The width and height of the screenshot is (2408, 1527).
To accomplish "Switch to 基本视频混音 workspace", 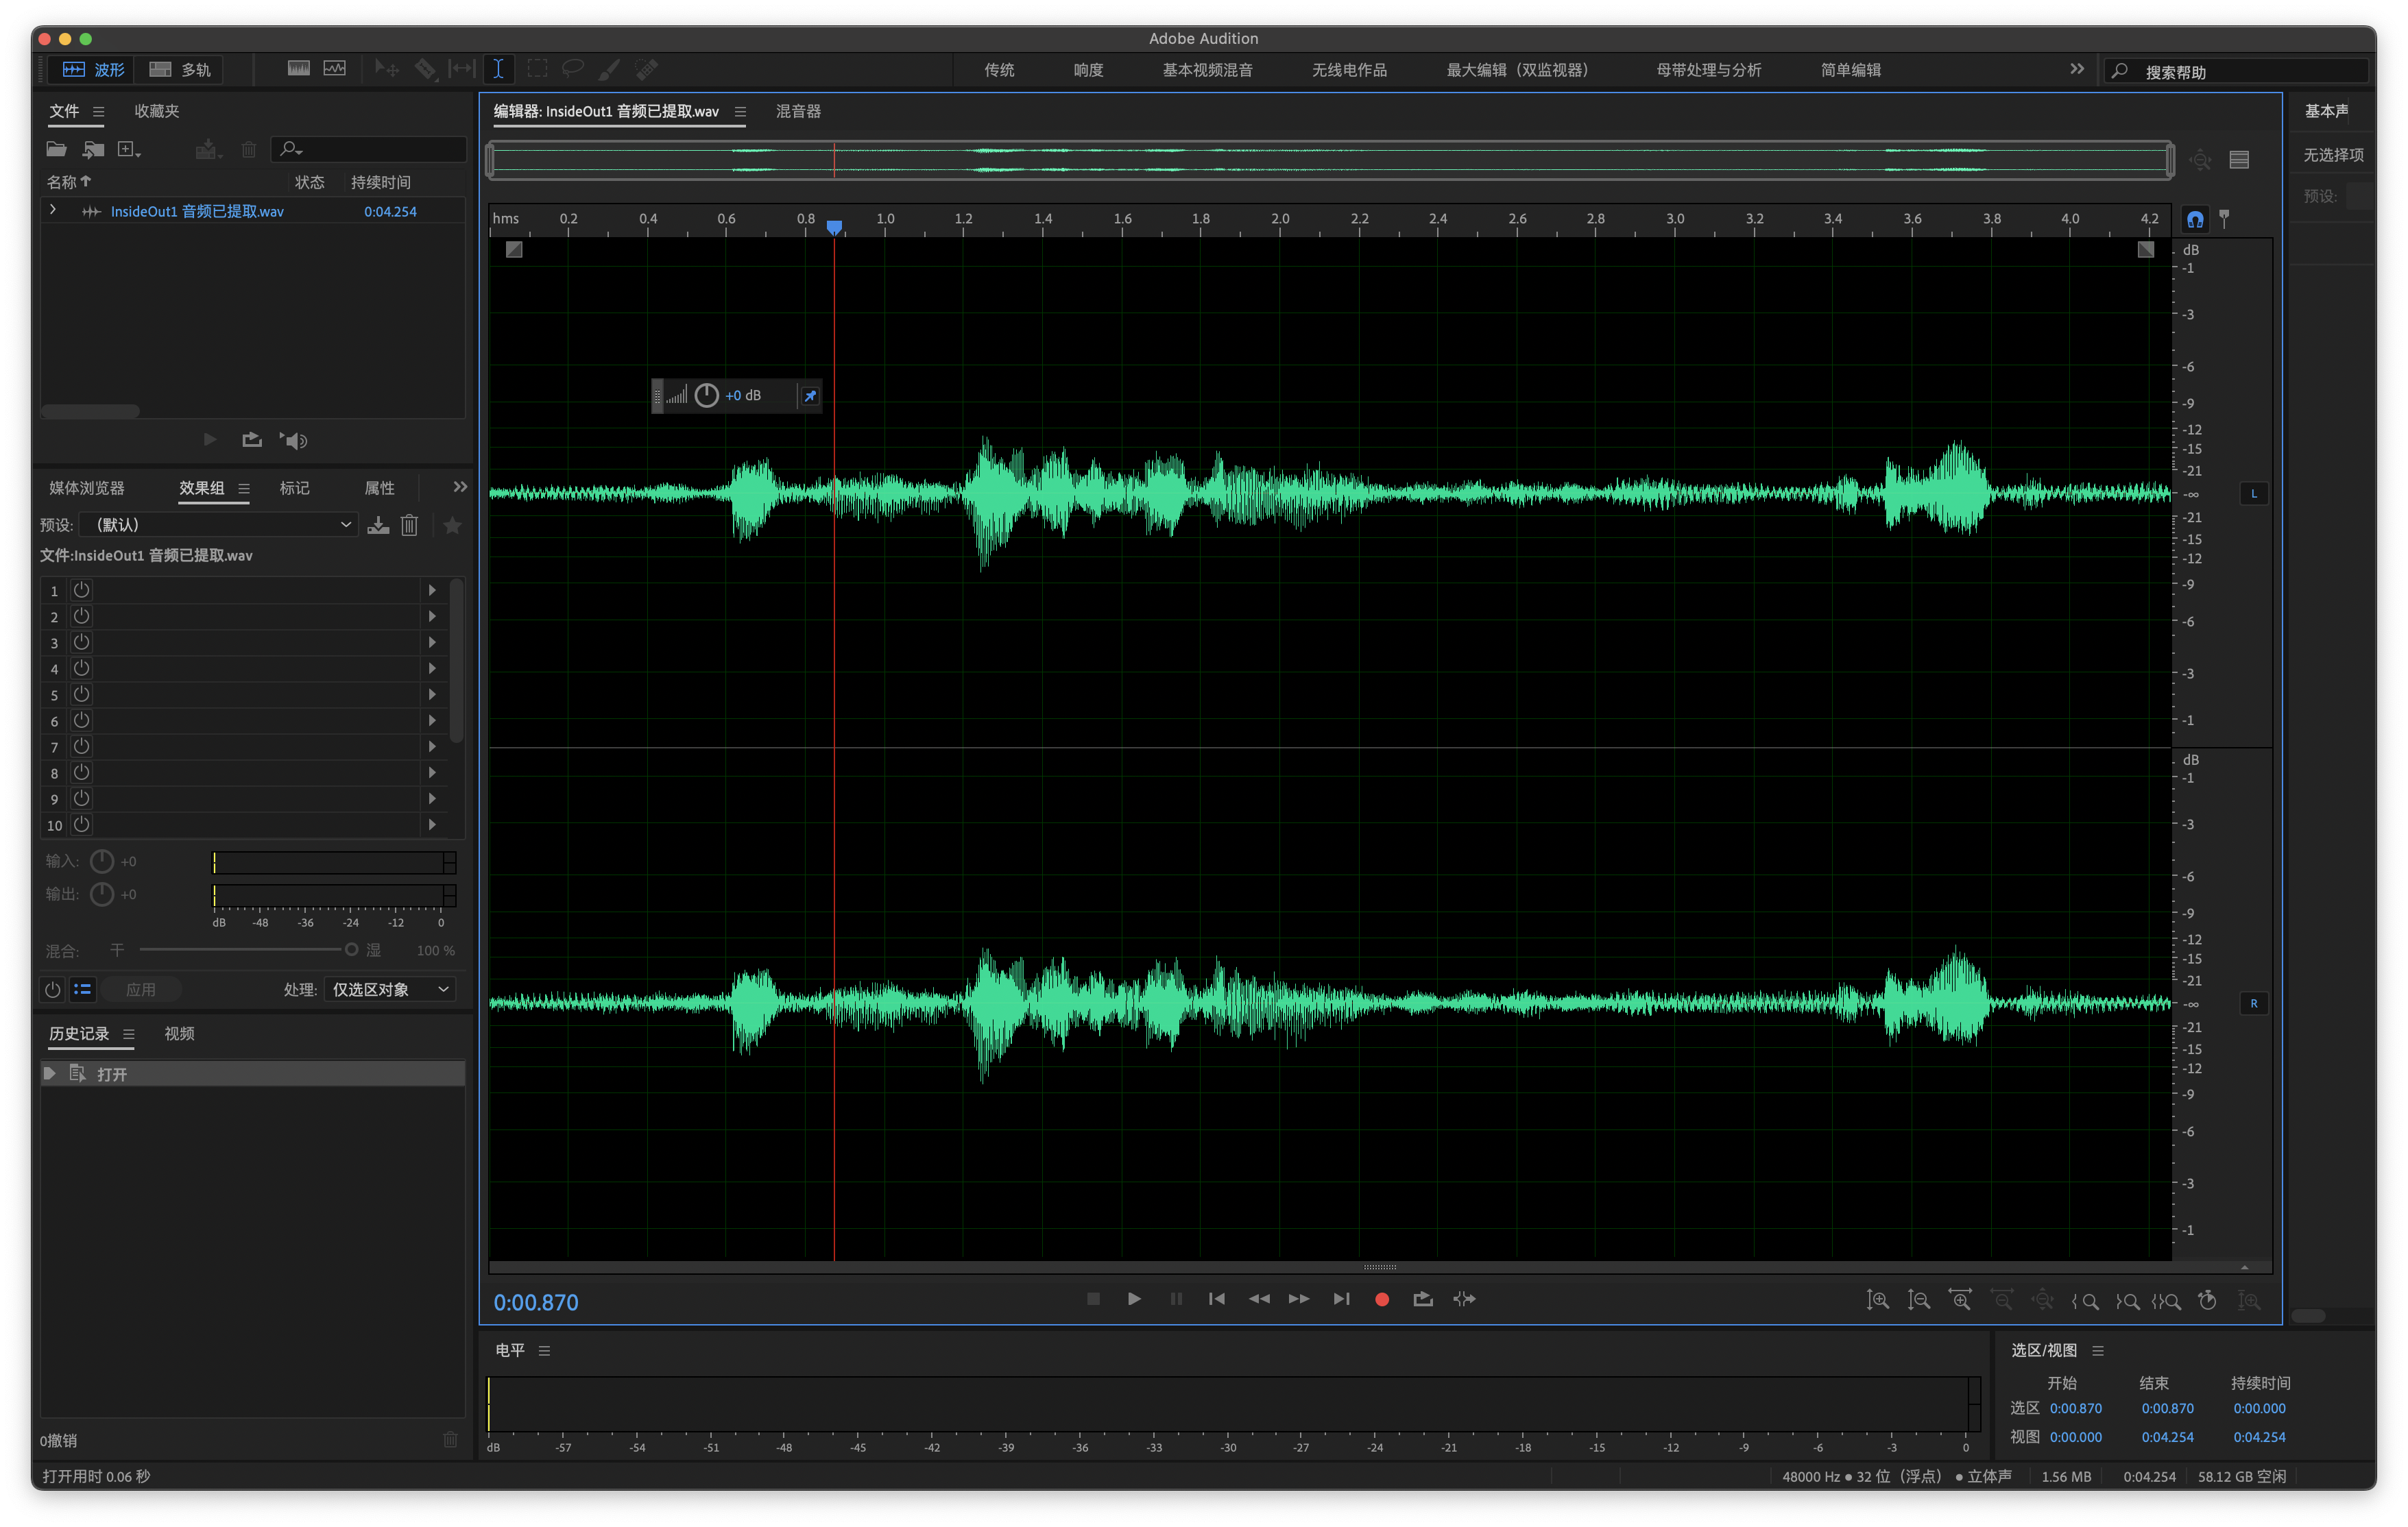I will point(1207,70).
